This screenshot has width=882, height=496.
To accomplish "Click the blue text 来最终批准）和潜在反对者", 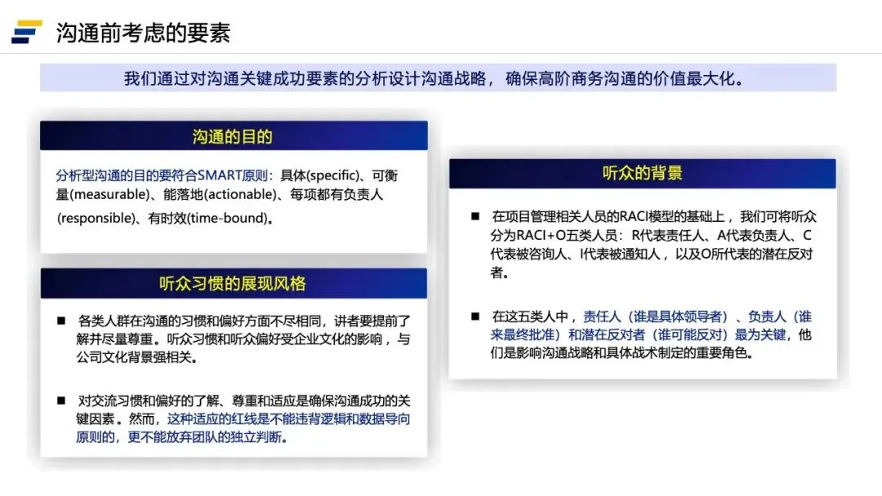I will click(x=639, y=334).
